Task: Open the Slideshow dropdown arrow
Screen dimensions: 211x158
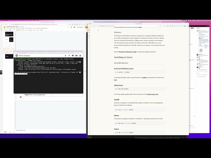Action: [x=84, y=27]
